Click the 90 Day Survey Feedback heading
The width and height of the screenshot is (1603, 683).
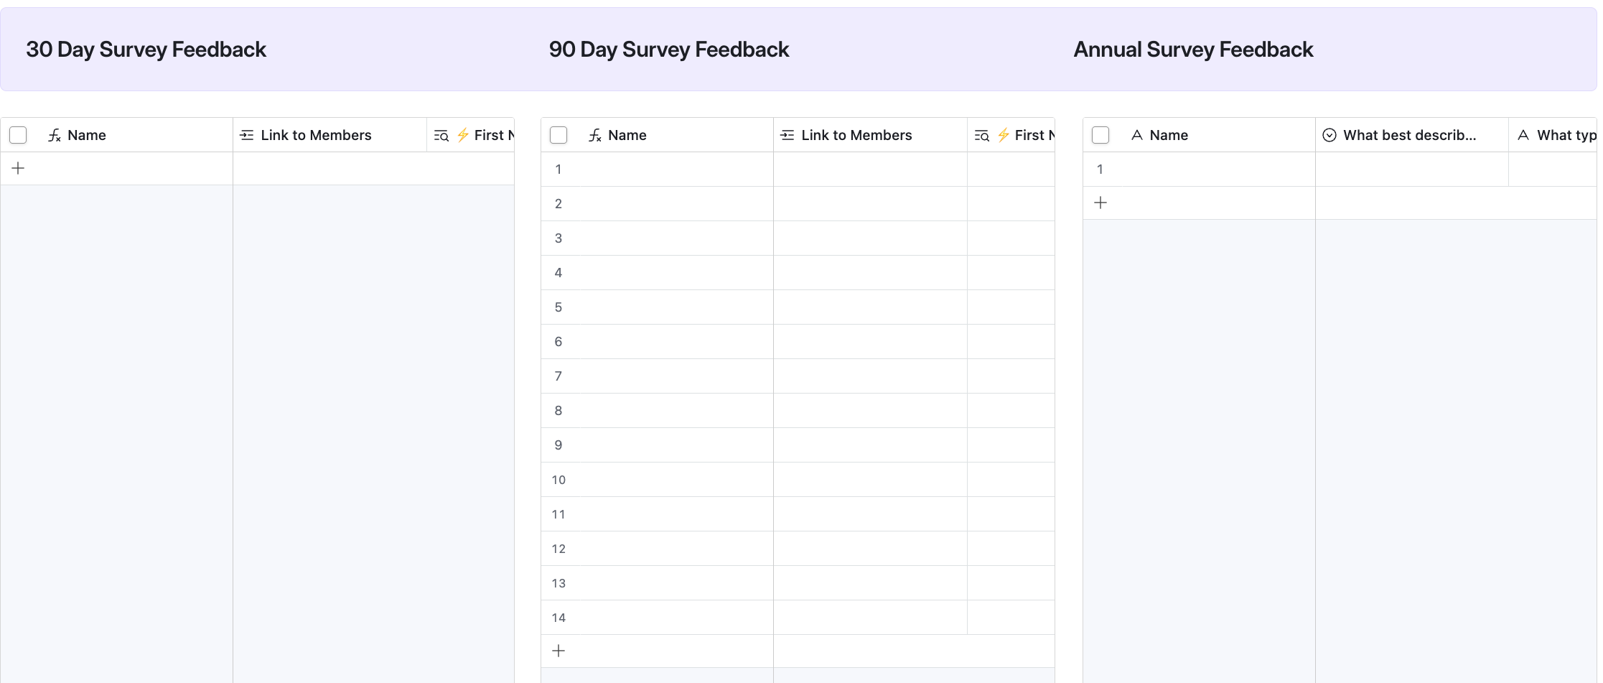pyautogui.click(x=669, y=50)
